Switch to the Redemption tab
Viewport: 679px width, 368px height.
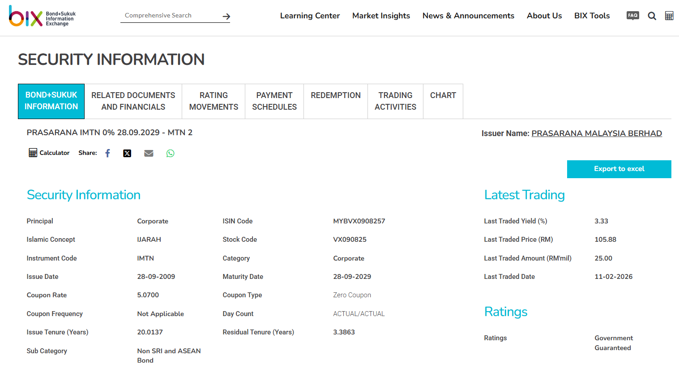click(336, 101)
